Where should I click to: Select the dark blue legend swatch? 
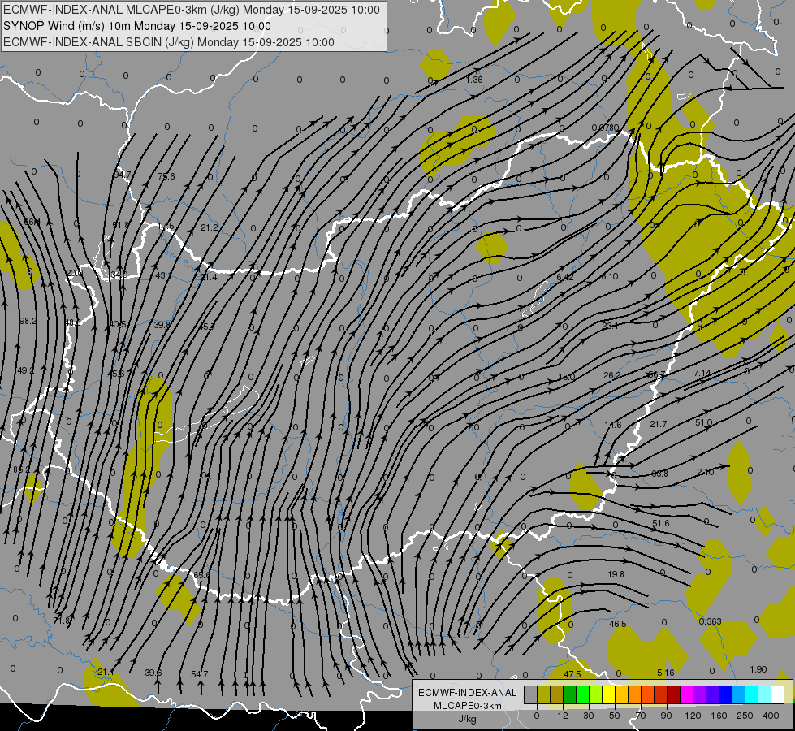coord(725,694)
